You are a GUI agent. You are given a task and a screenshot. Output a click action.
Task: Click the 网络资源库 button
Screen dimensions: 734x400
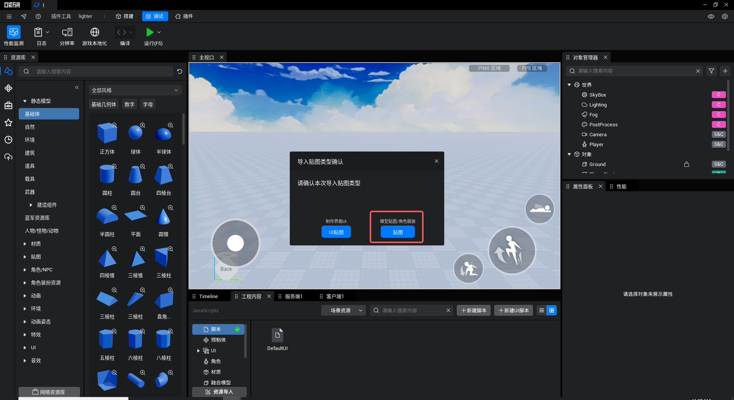coord(49,392)
